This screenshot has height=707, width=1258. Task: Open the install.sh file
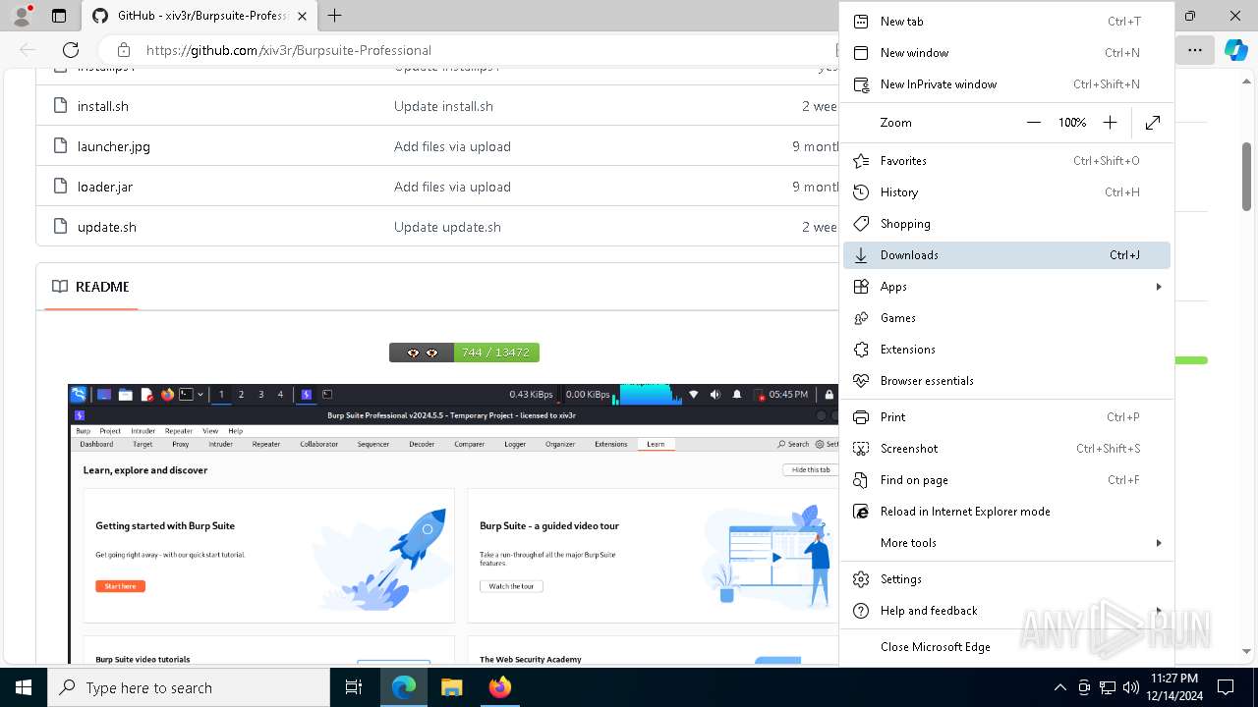[103, 106]
